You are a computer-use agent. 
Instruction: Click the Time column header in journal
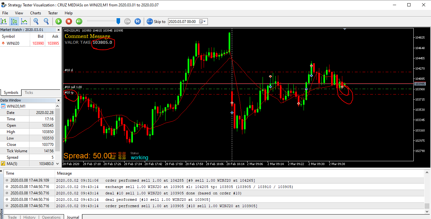(x=29, y=173)
